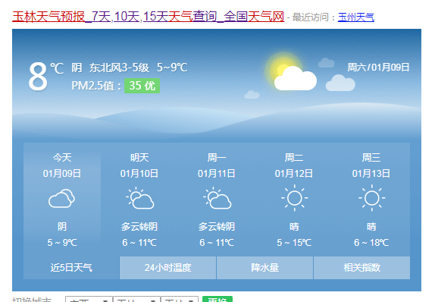
Task: Click the forecast date 01月13日
Action: coord(371,174)
